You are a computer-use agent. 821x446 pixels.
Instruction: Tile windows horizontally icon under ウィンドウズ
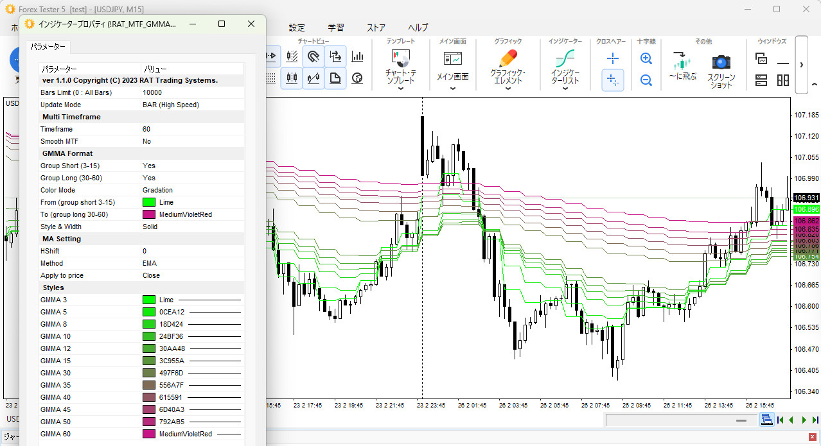click(761, 80)
